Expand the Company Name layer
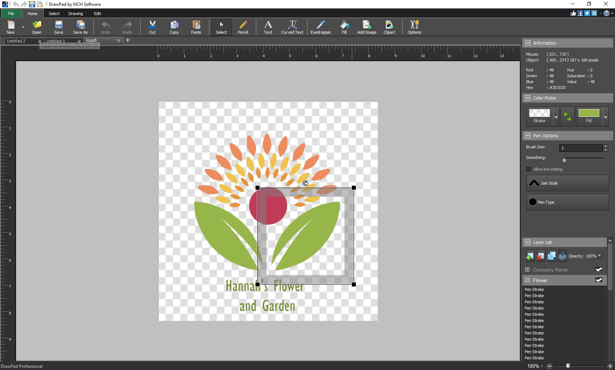The width and height of the screenshot is (615, 370). point(528,270)
